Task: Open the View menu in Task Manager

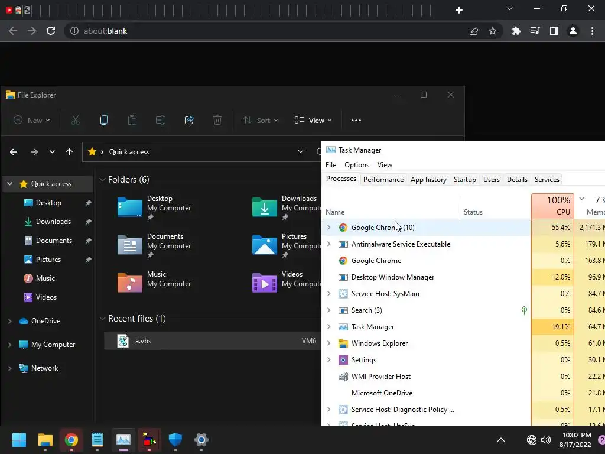Action: (x=385, y=165)
